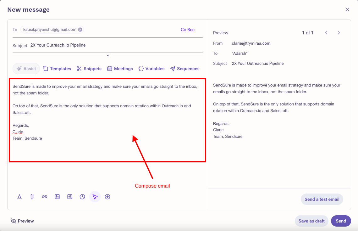
Task: Open text formatting options icon
Action: [x=19, y=197]
